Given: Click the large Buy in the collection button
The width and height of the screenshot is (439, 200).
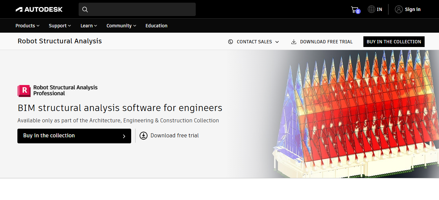Looking at the screenshot, I should (74, 136).
